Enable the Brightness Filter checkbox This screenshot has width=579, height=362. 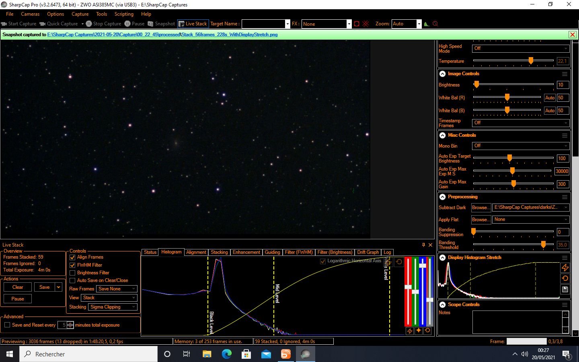tap(72, 273)
